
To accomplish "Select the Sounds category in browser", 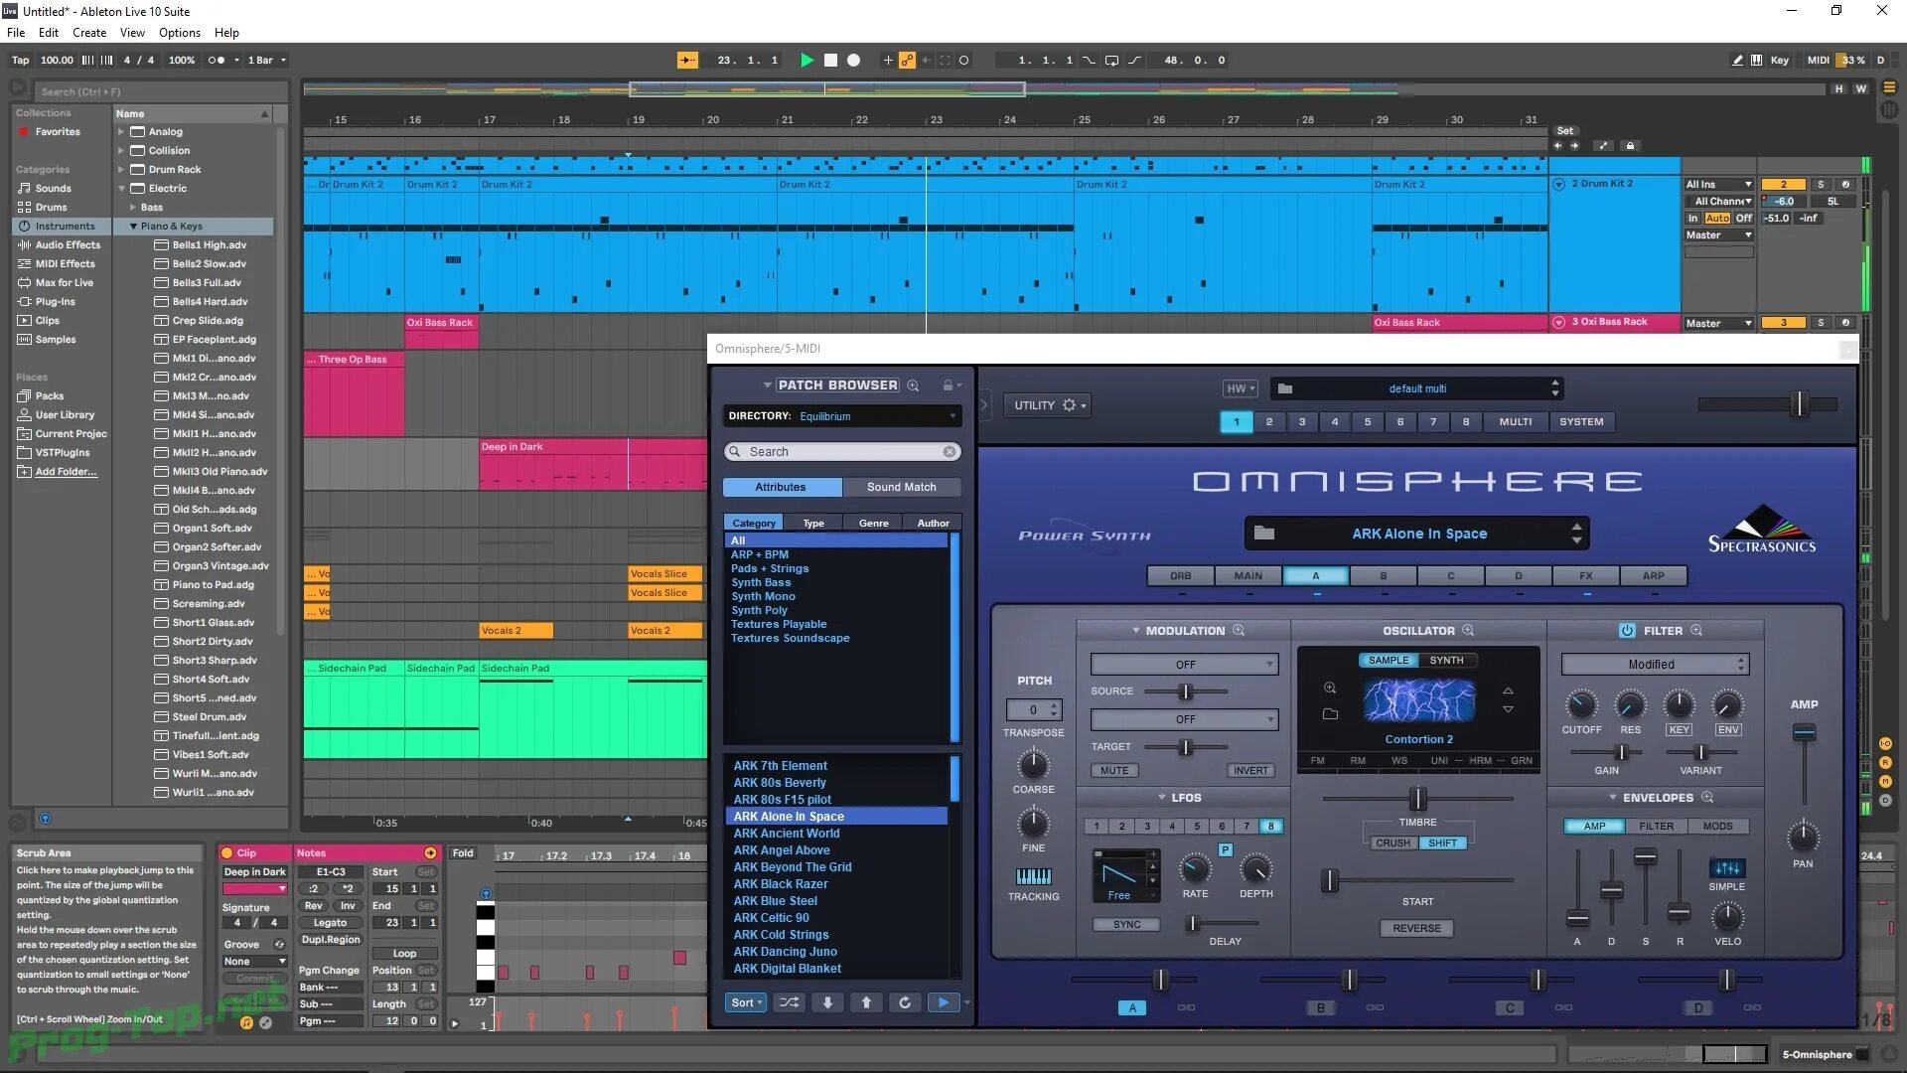I will (x=53, y=189).
